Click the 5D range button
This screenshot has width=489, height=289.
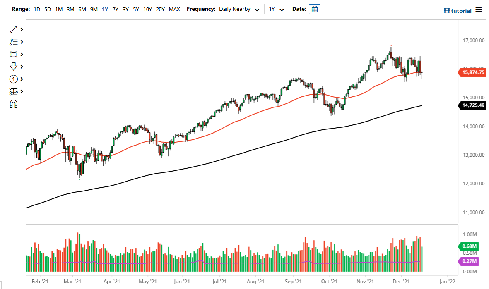[x=47, y=9]
